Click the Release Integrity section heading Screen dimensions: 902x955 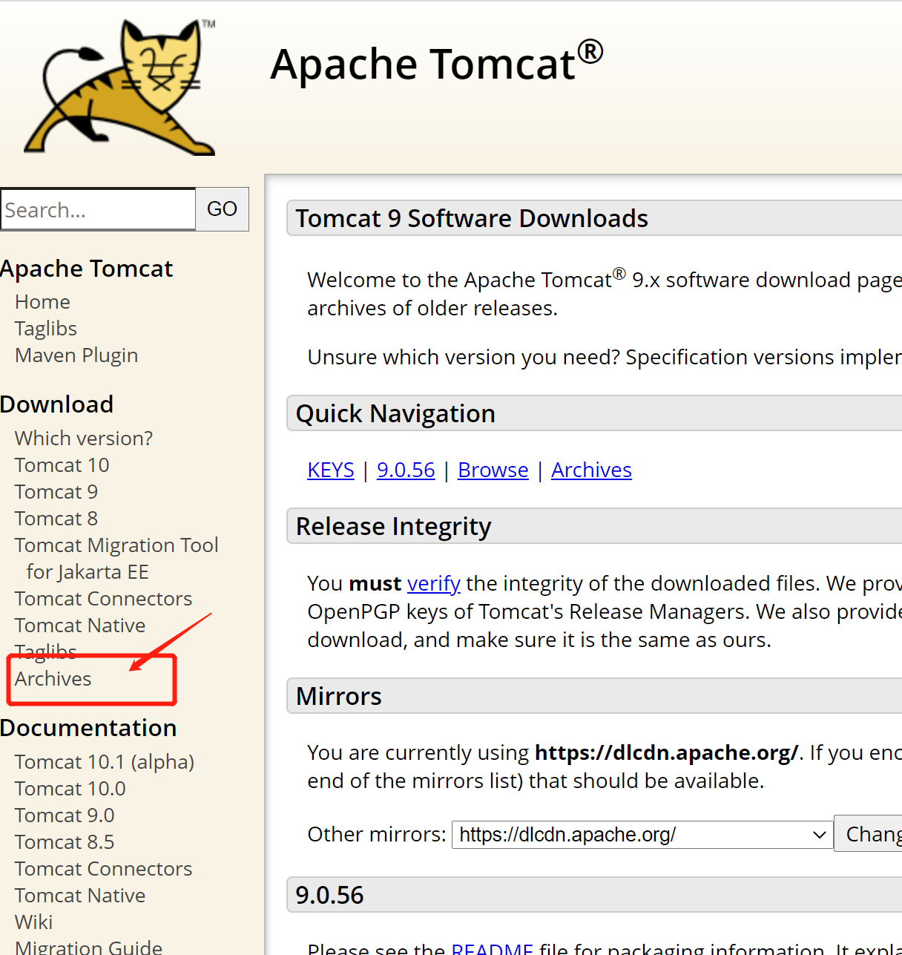[393, 527]
